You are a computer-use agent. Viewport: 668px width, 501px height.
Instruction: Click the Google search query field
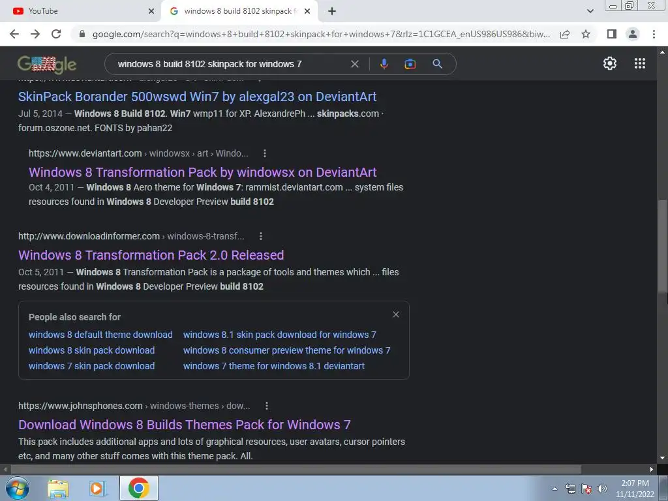tap(230, 64)
